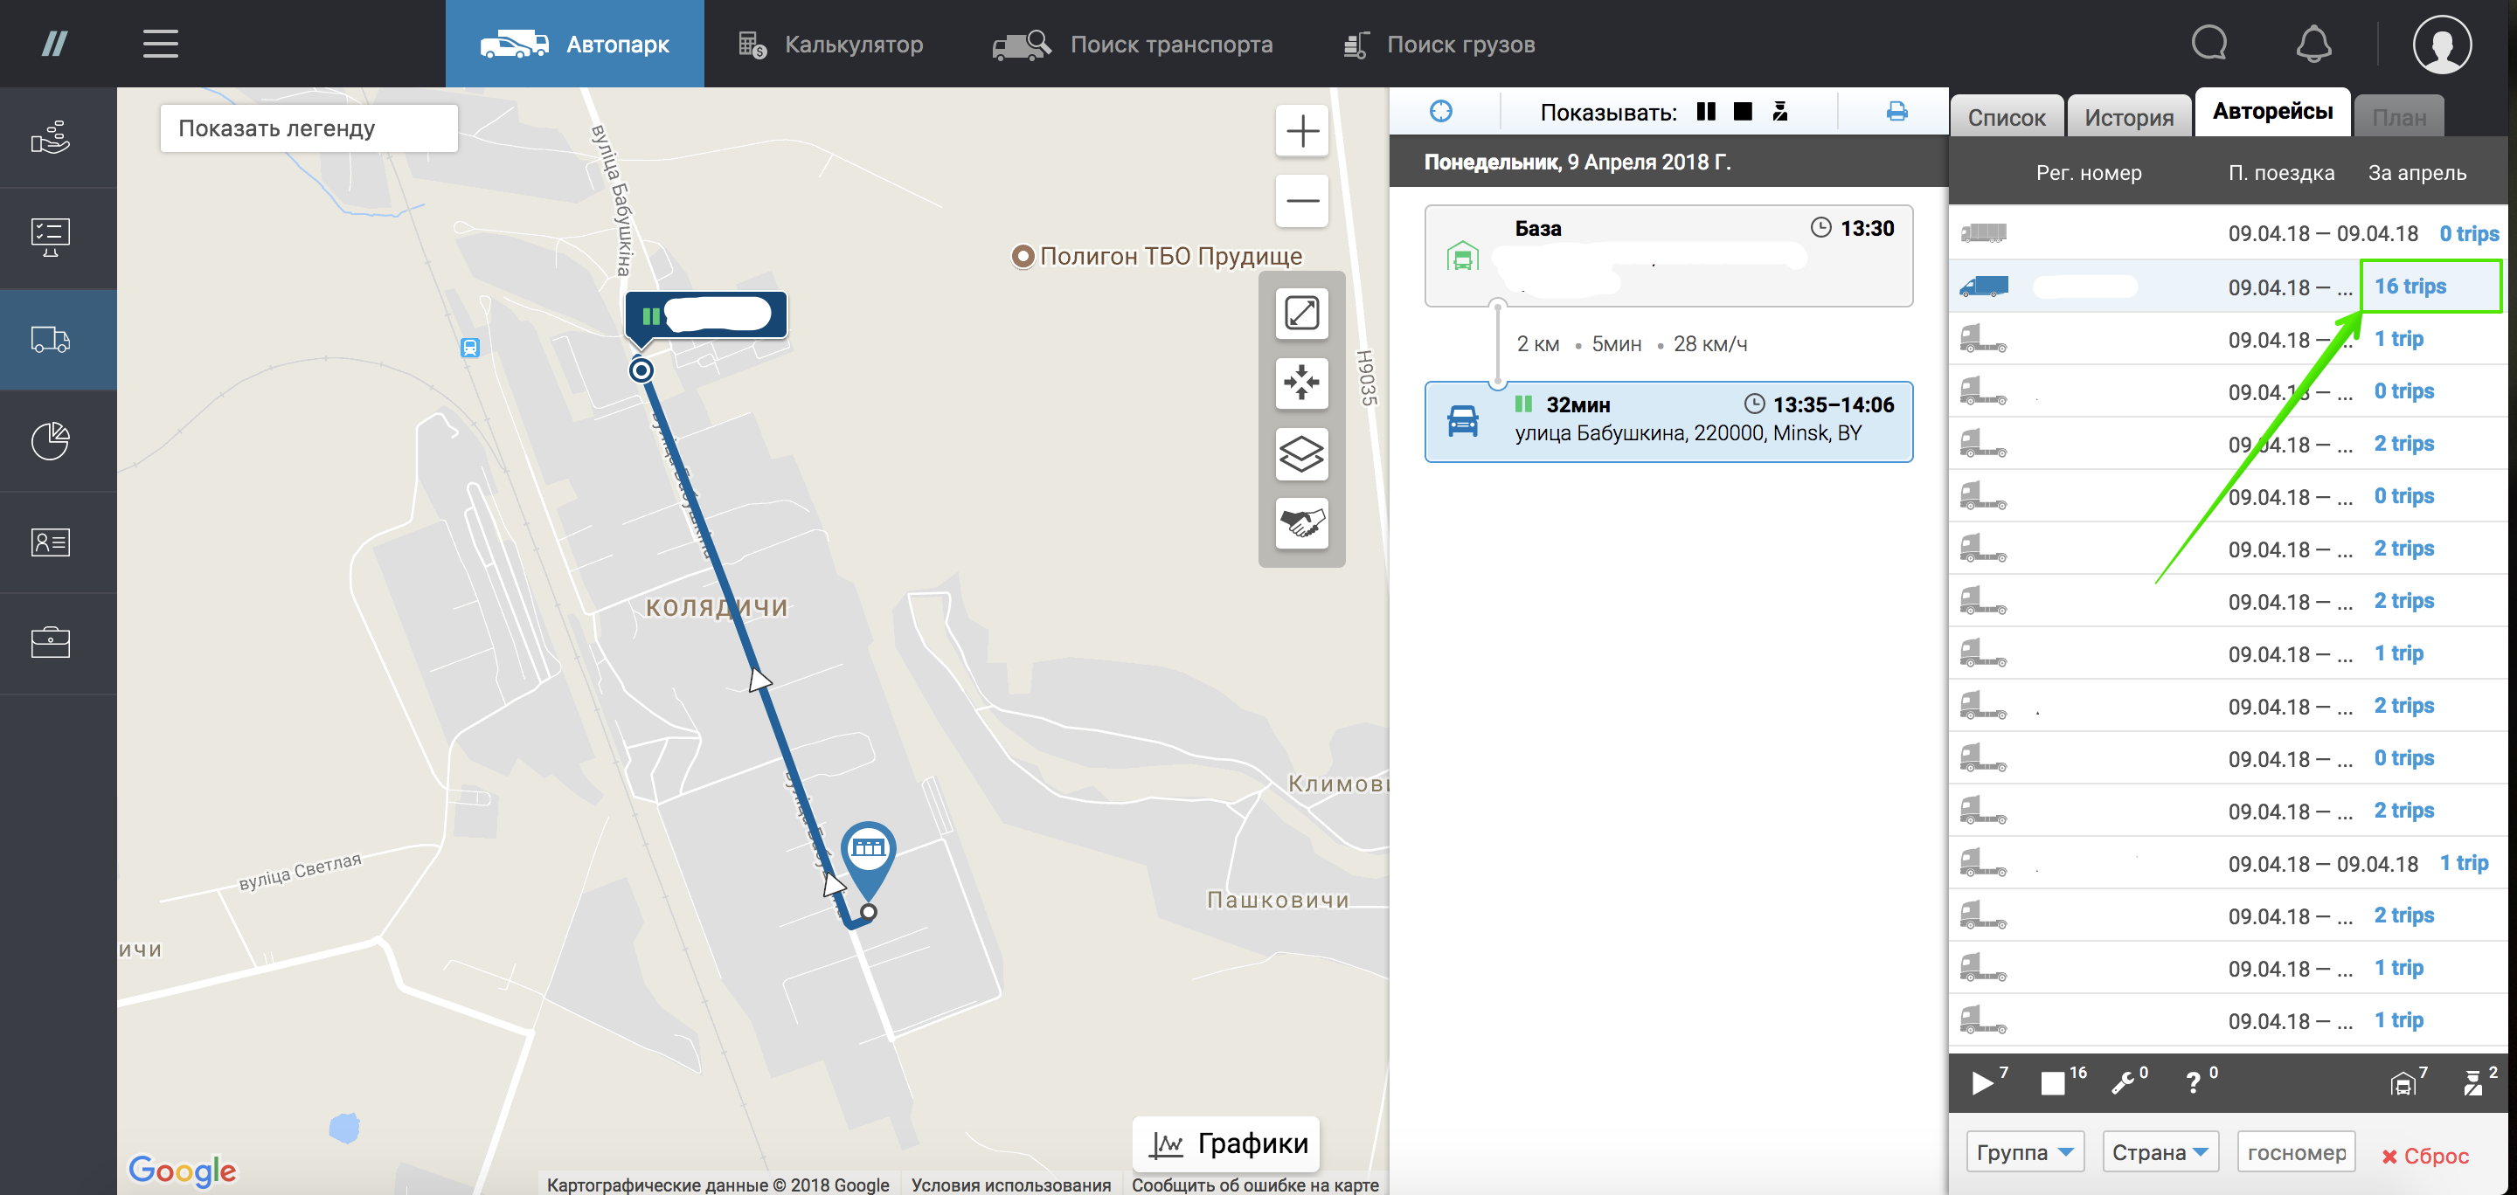Toggle showing stops in the trip list
This screenshot has width=2517, height=1195.
1742,111
